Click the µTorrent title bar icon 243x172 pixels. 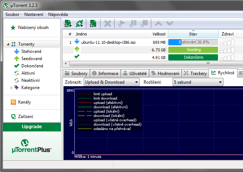6,5
